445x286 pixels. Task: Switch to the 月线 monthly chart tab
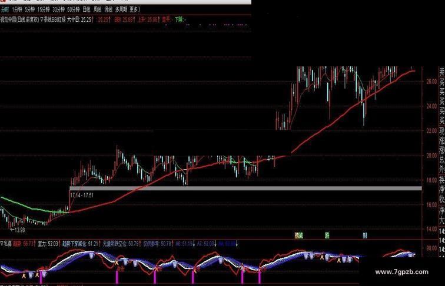click(x=108, y=9)
